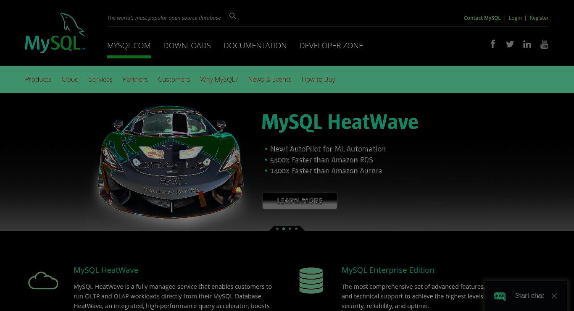This screenshot has width=574, height=311.
Task: Select the third carousel slide dot
Action: tap(290, 229)
